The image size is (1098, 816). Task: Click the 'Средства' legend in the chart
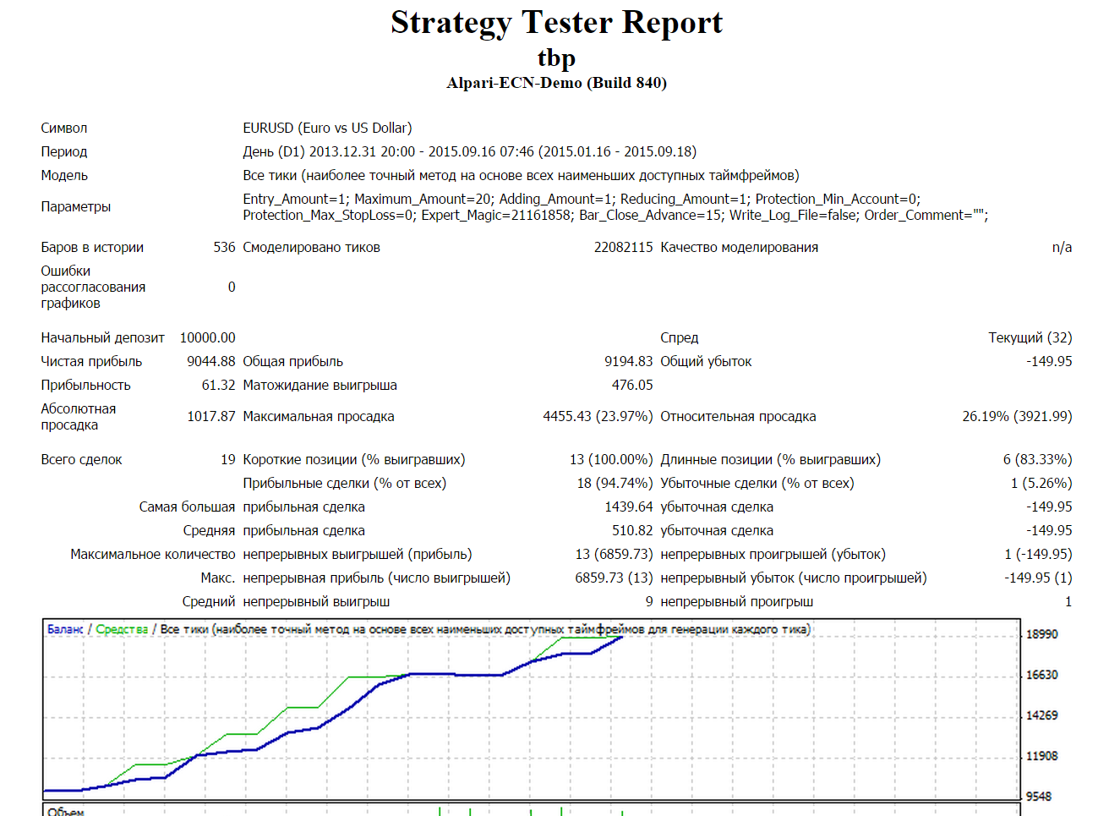[x=122, y=629]
